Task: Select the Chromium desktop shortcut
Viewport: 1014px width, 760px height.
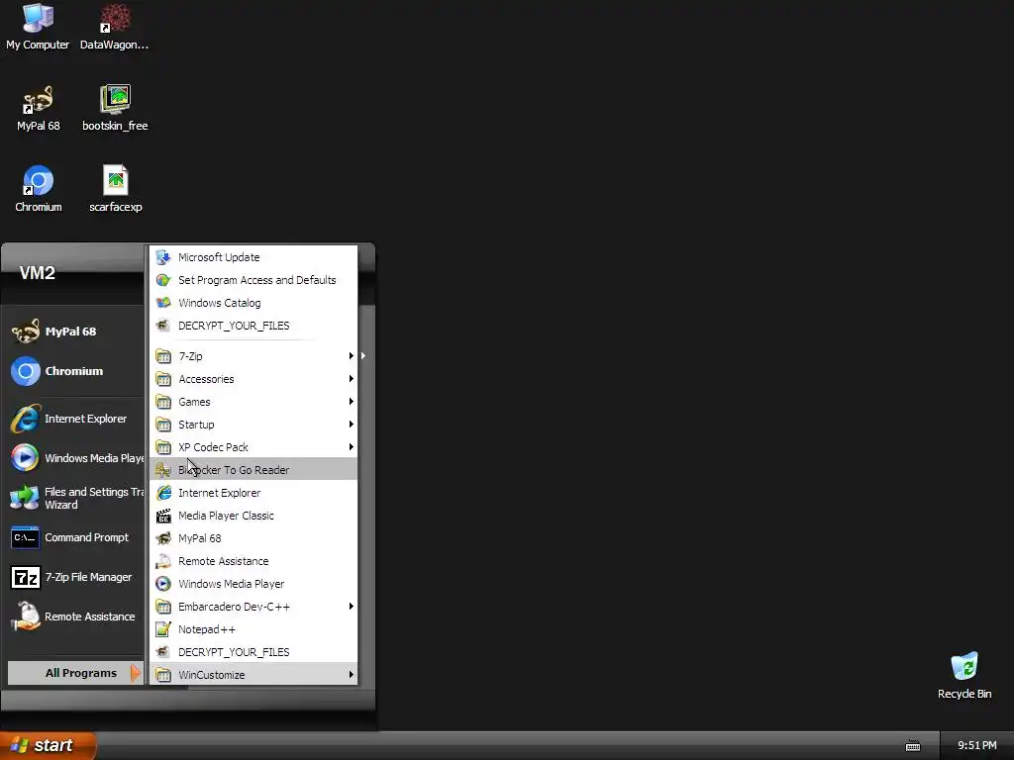Action: [39, 189]
